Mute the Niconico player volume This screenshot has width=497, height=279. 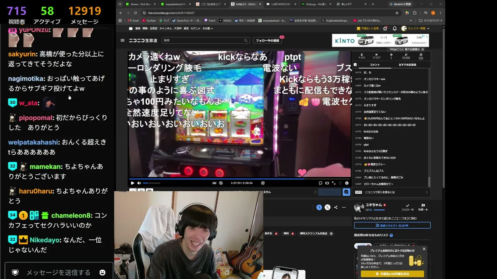pos(139,183)
